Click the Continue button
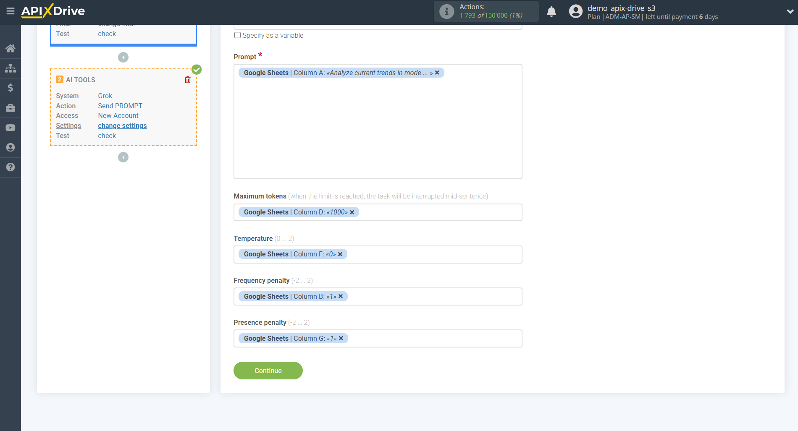Image resolution: width=798 pixels, height=431 pixels. click(x=268, y=371)
